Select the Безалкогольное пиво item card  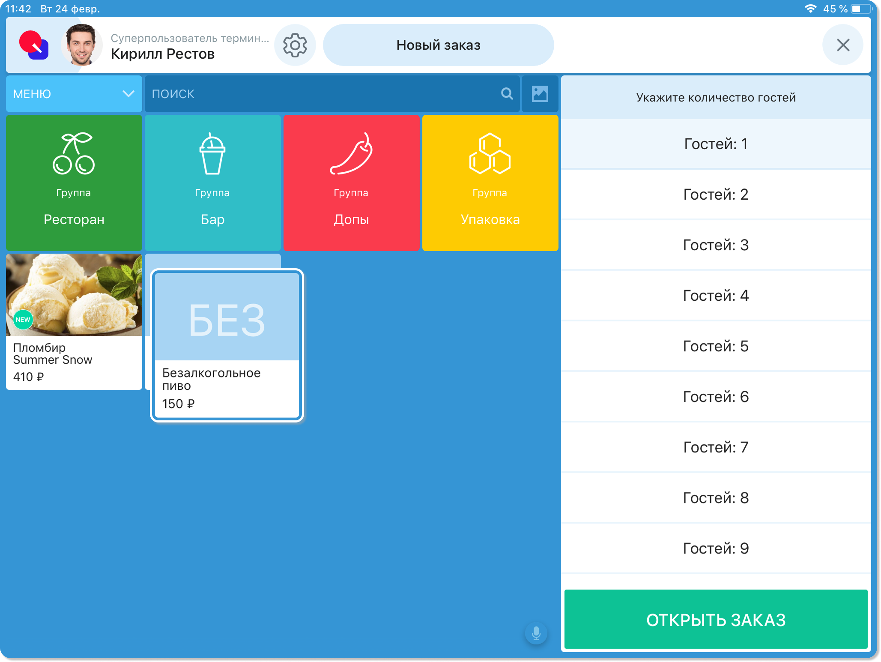coord(227,345)
